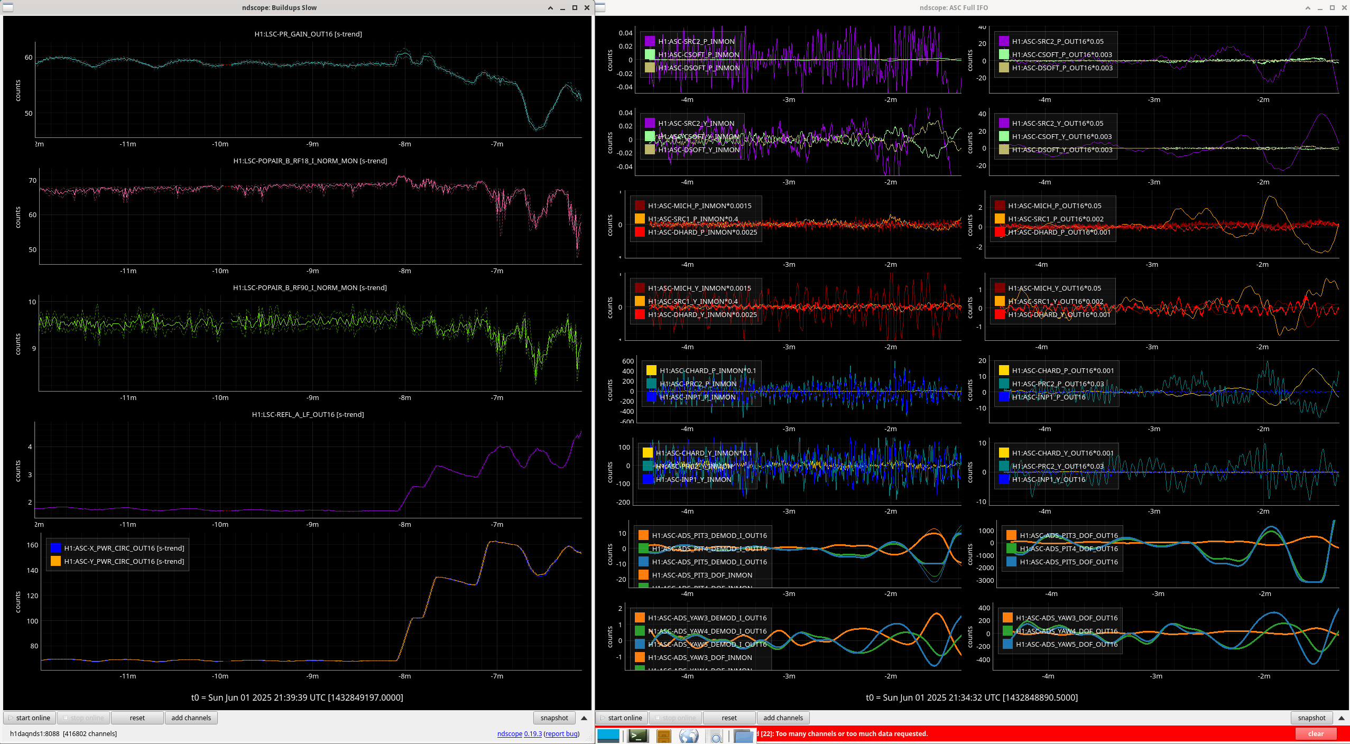Viewport: 1350px width, 744px height.
Task: Select the H1:LSC-PR_GAIN_OUT16 [s-trend] plot title
Action: pos(308,34)
